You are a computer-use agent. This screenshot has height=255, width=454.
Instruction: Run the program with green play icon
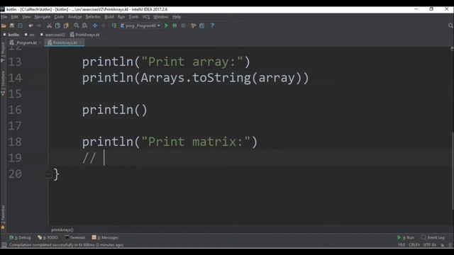tap(167, 25)
